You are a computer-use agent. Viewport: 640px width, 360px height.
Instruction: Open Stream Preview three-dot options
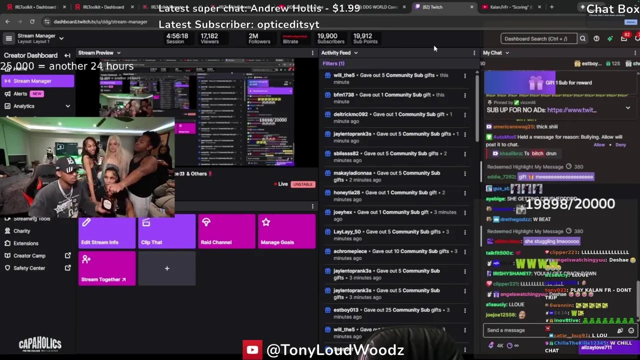[312, 53]
